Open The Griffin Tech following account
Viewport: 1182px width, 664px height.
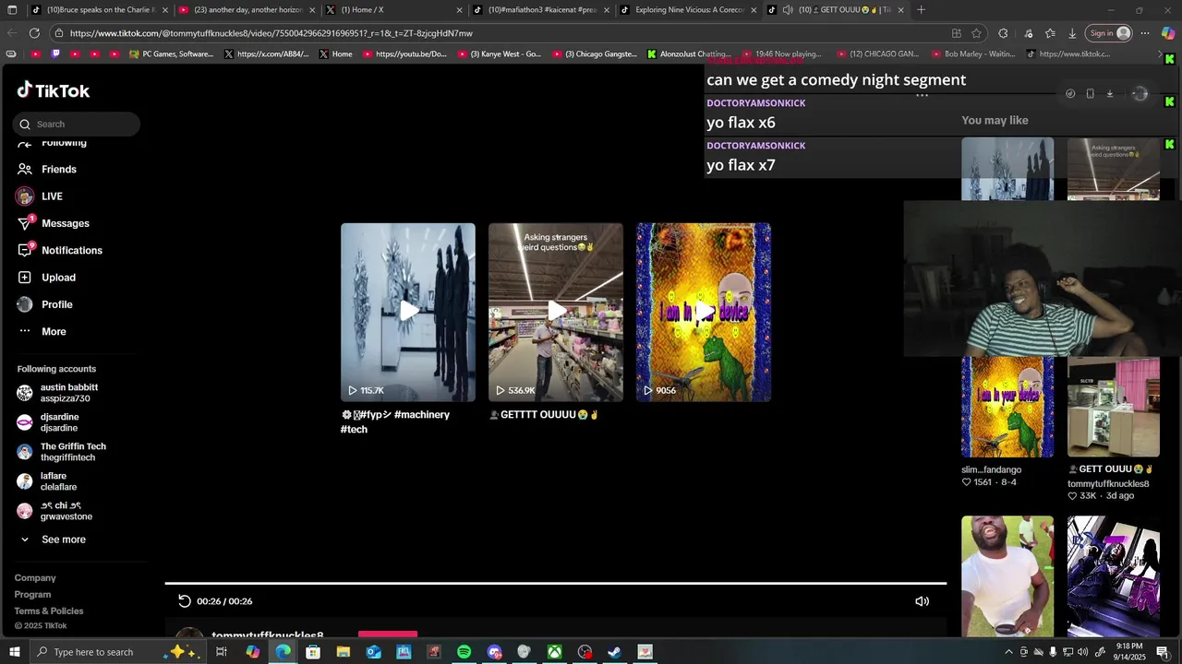pyautogui.click(x=62, y=452)
